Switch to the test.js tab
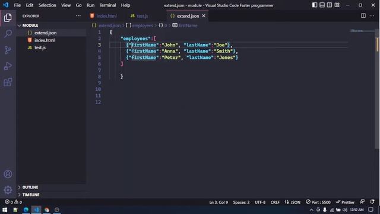This screenshot has height=214, width=380. pos(142,16)
